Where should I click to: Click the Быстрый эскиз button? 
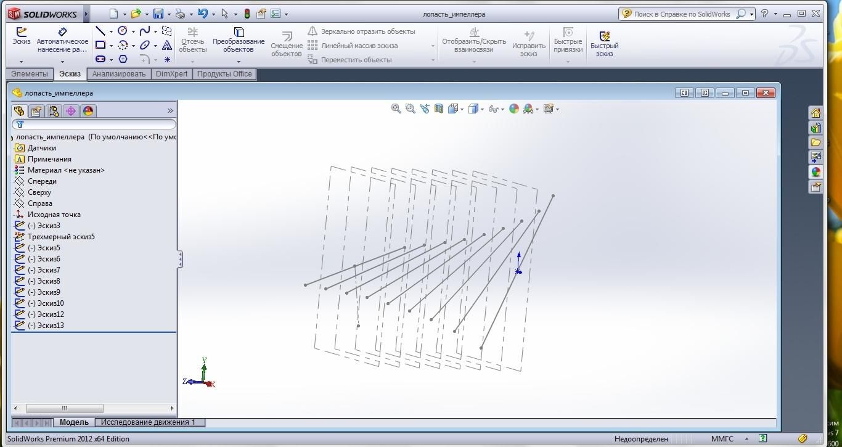(604, 44)
